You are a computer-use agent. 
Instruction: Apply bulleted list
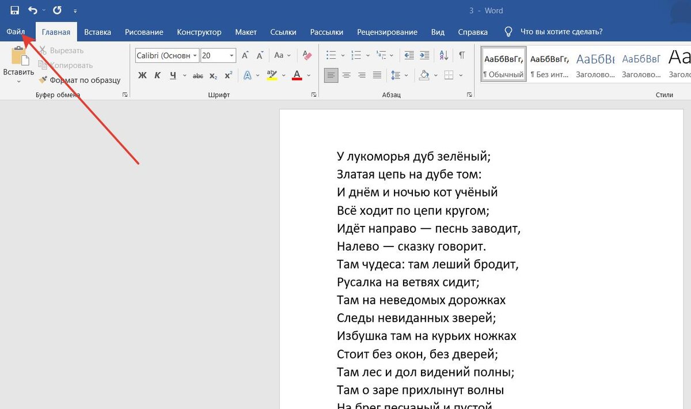click(331, 56)
